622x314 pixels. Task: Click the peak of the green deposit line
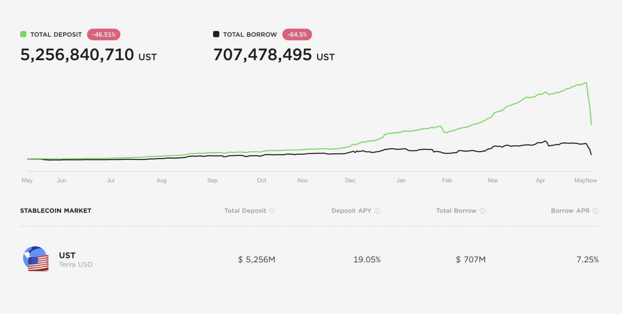point(586,83)
